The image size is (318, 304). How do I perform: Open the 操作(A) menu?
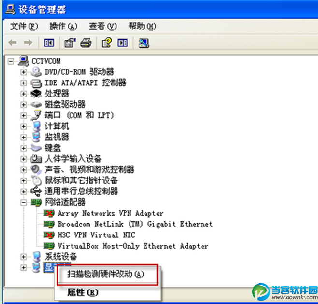coord(63,27)
